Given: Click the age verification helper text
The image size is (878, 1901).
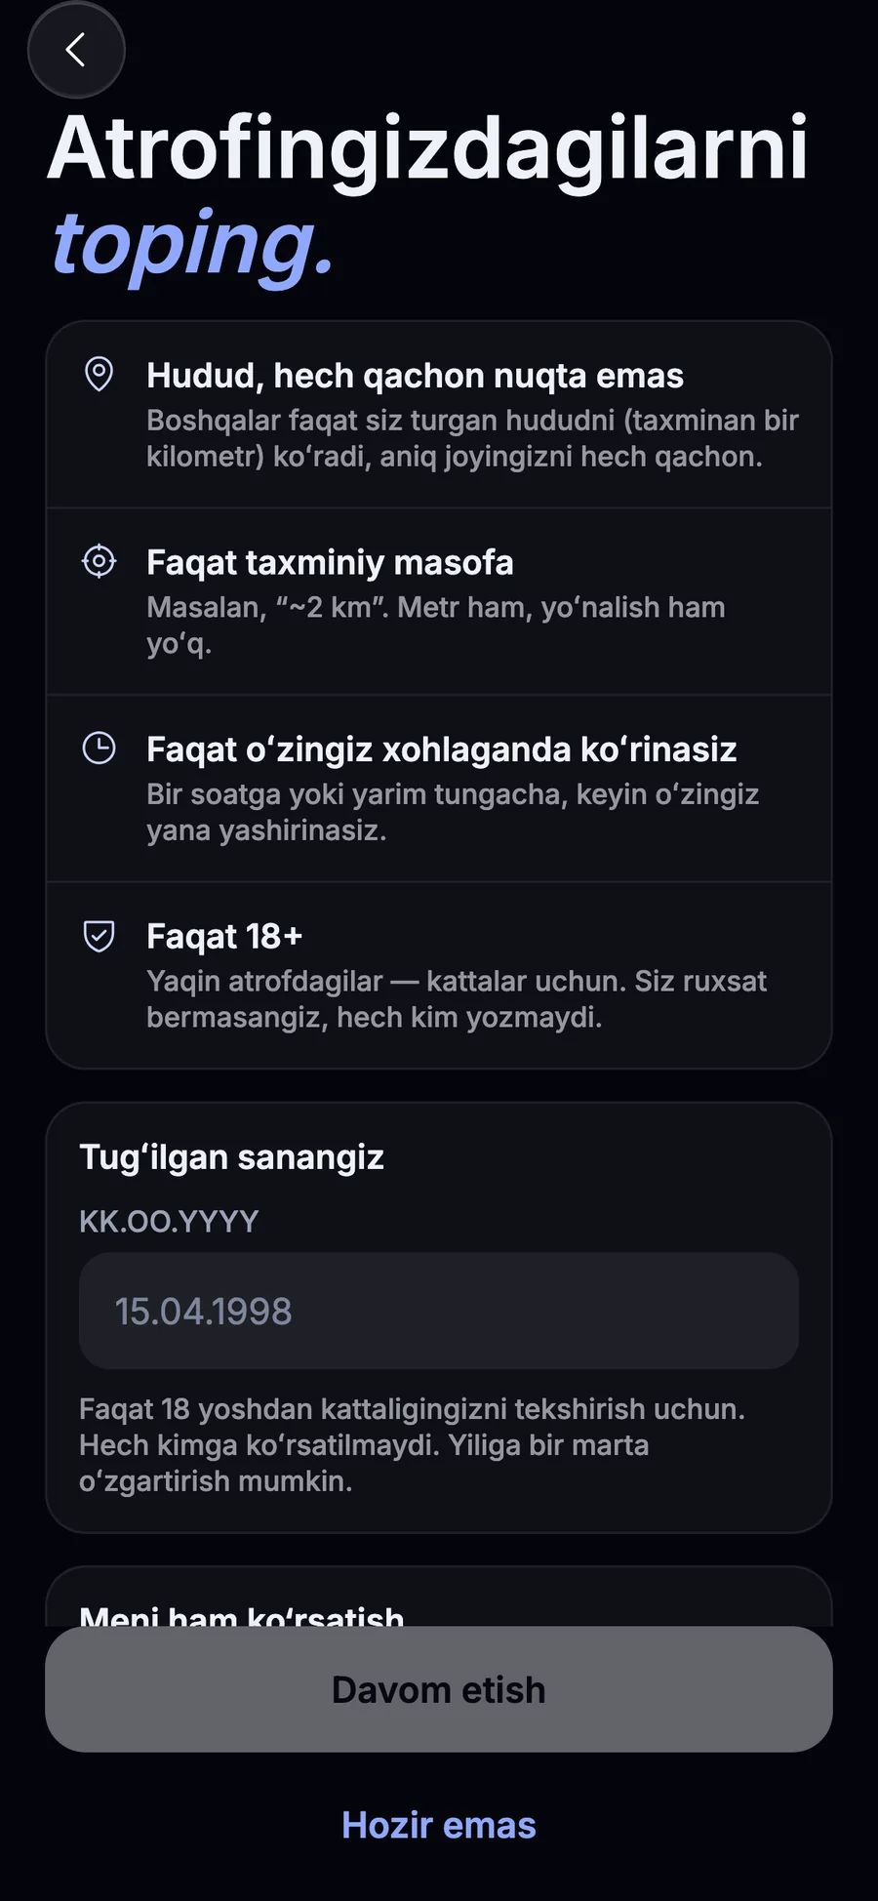Looking at the screenshot, I should coord(413,1445).
